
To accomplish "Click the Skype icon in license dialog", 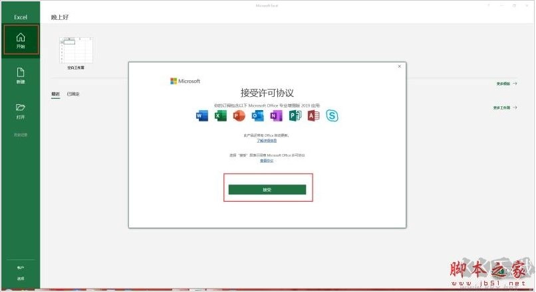I will click(332, 116).
